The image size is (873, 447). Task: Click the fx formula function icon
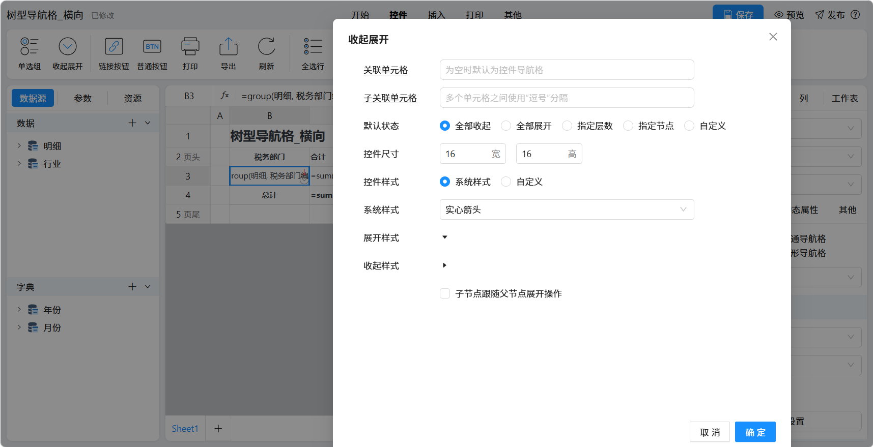click(224, 96)
